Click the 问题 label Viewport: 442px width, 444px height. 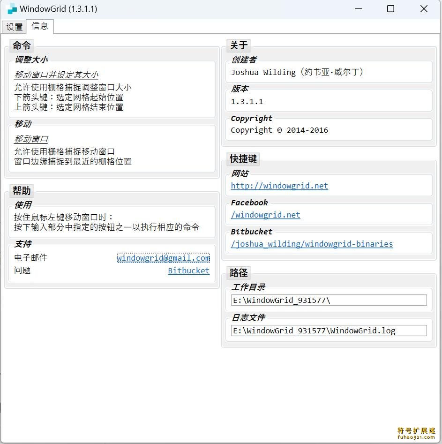(x=22, y=271)
